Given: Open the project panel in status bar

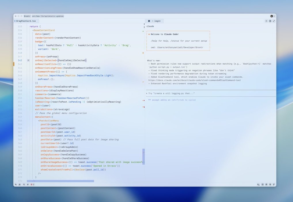Looking at the screenshot, I should pyautogui.click(x=16, y=184).
